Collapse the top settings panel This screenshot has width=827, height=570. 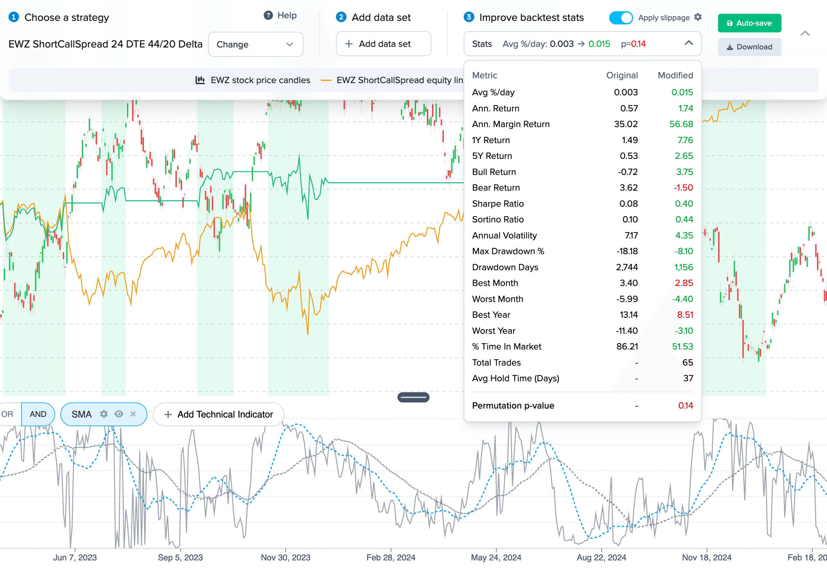(x=805, y=34)
